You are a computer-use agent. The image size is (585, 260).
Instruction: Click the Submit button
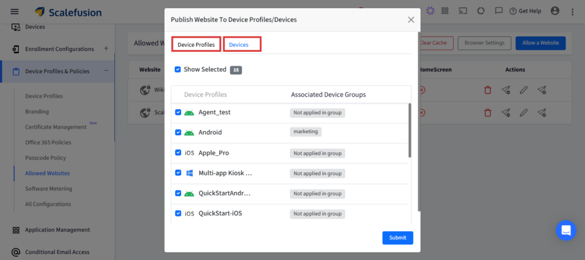(398, 238)
